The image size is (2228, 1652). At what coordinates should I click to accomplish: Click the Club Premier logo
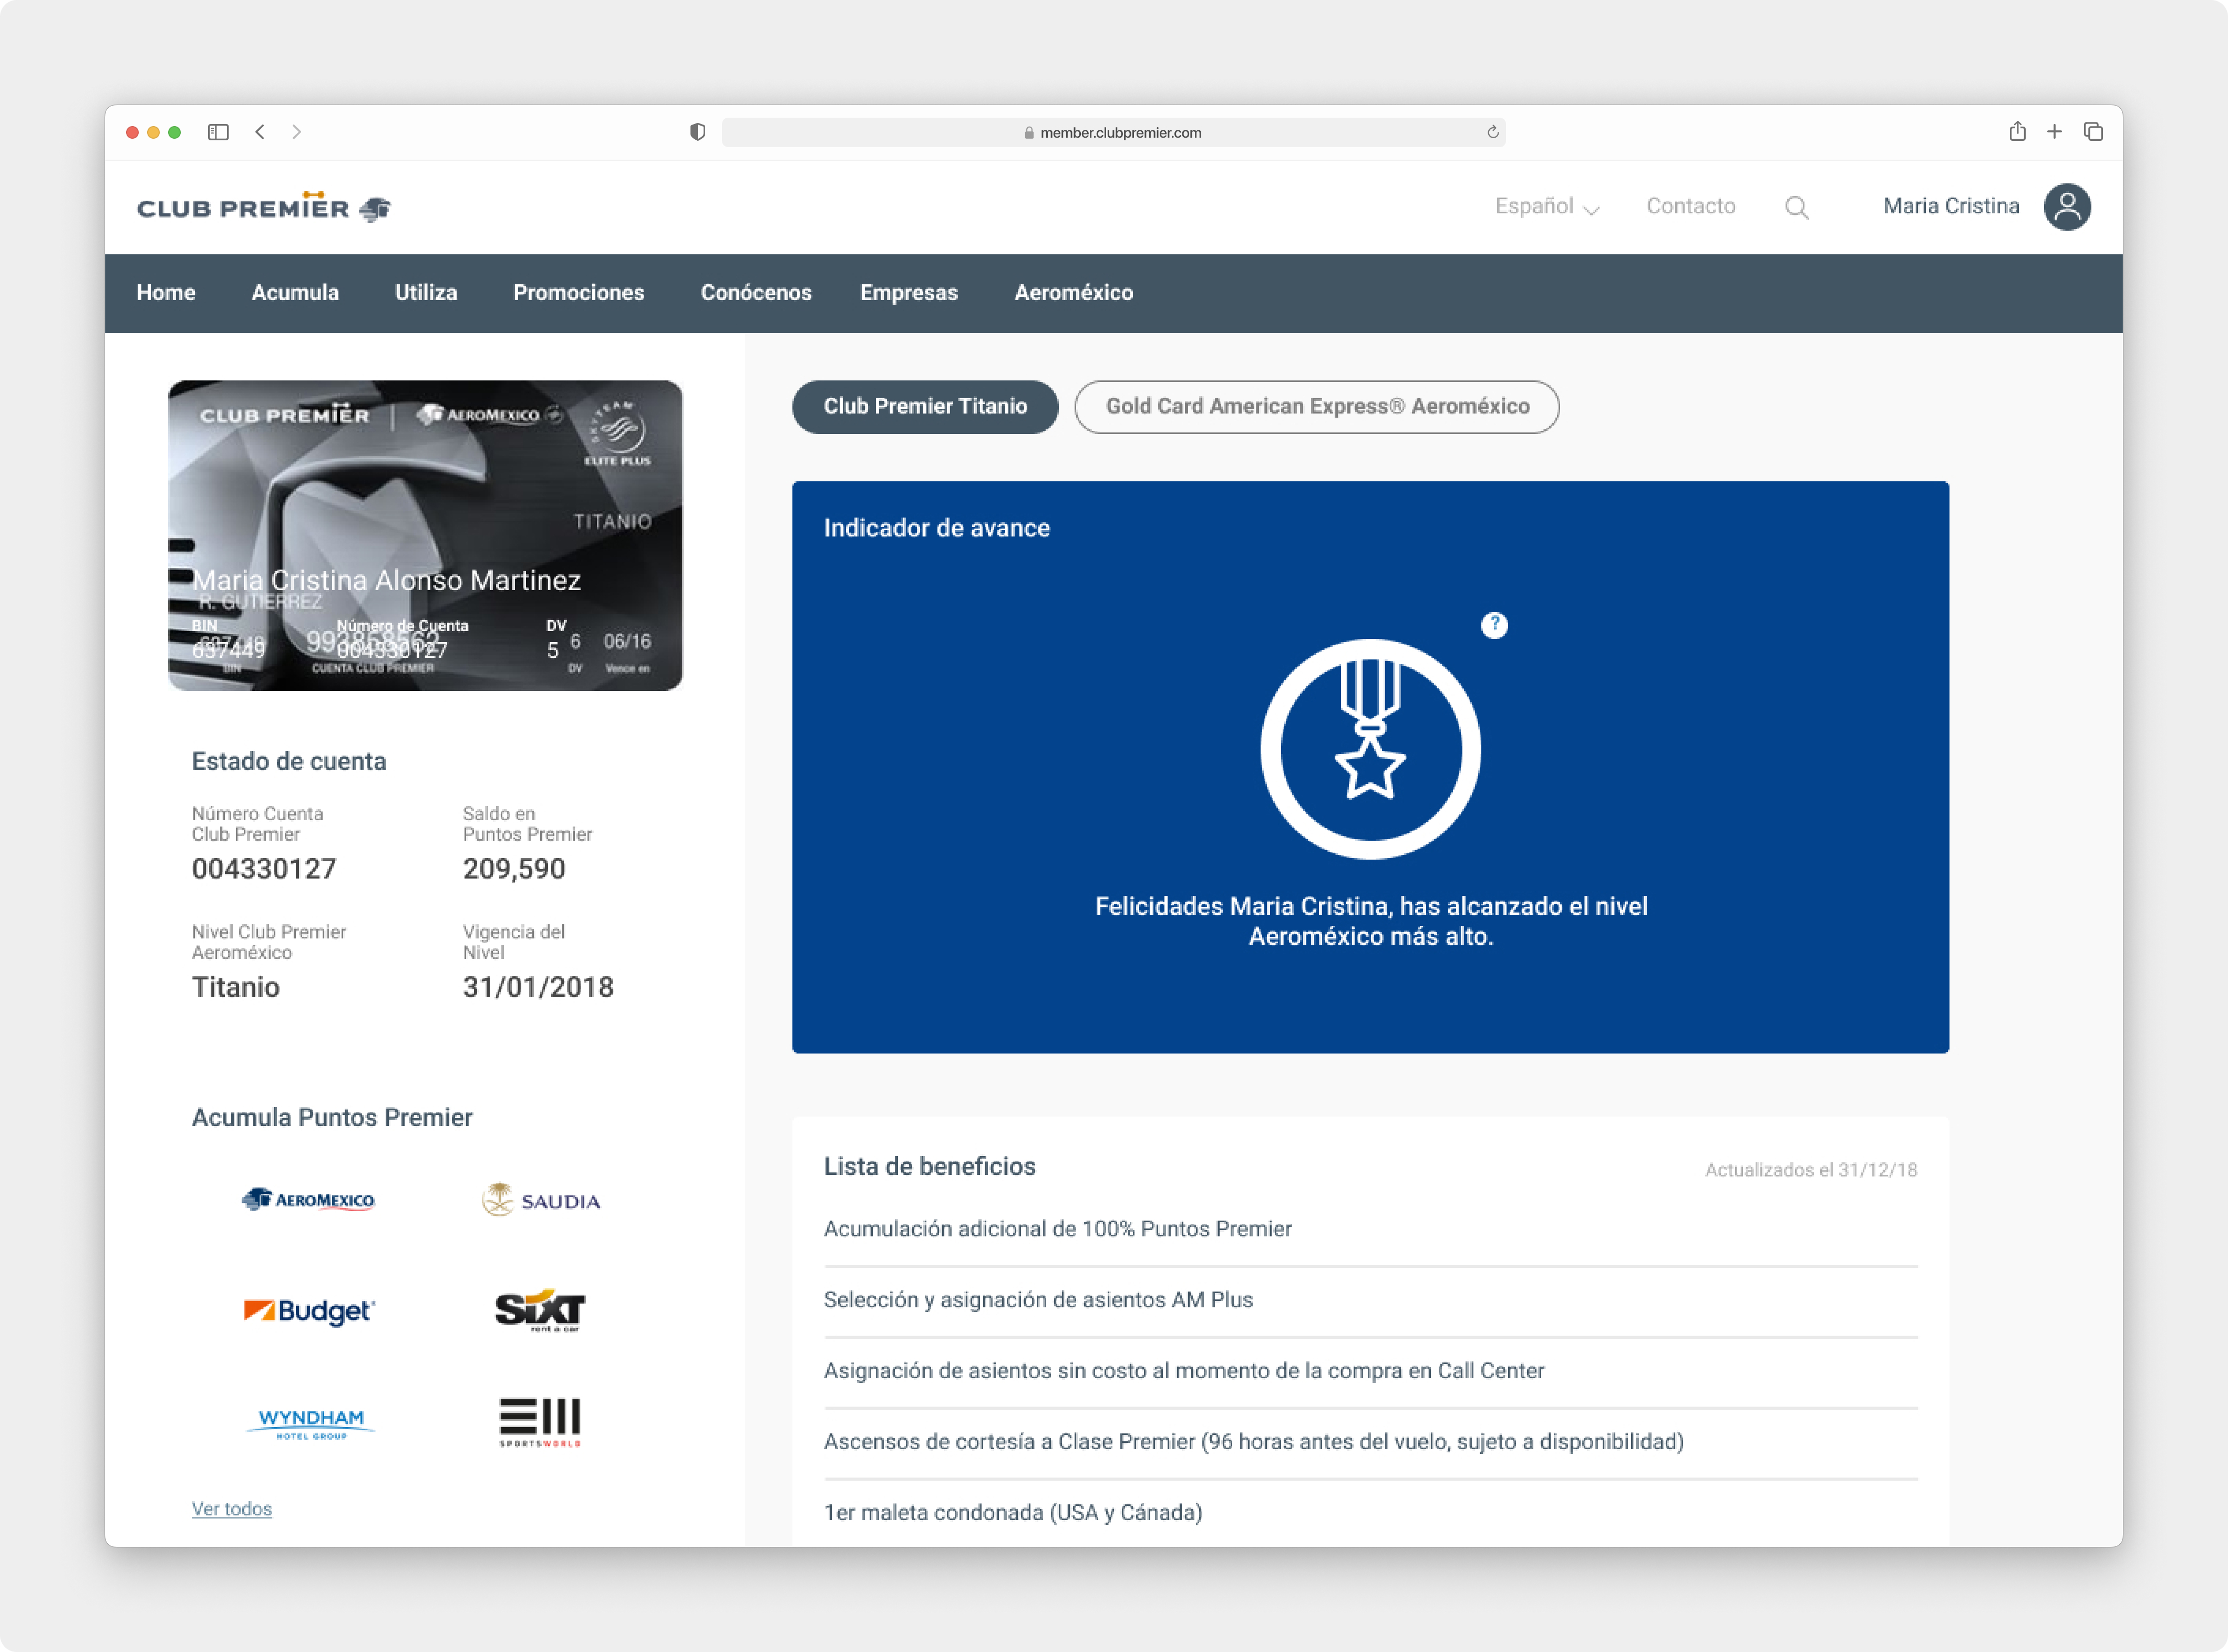pyautogui.click(x=263, y=207)
